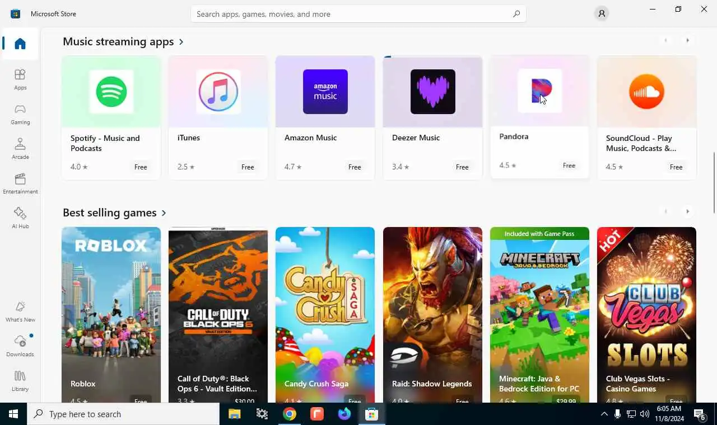Click the Free label on SoundCloud
Image resolution: width=717 pixels, height=425 pixels.
676,167
